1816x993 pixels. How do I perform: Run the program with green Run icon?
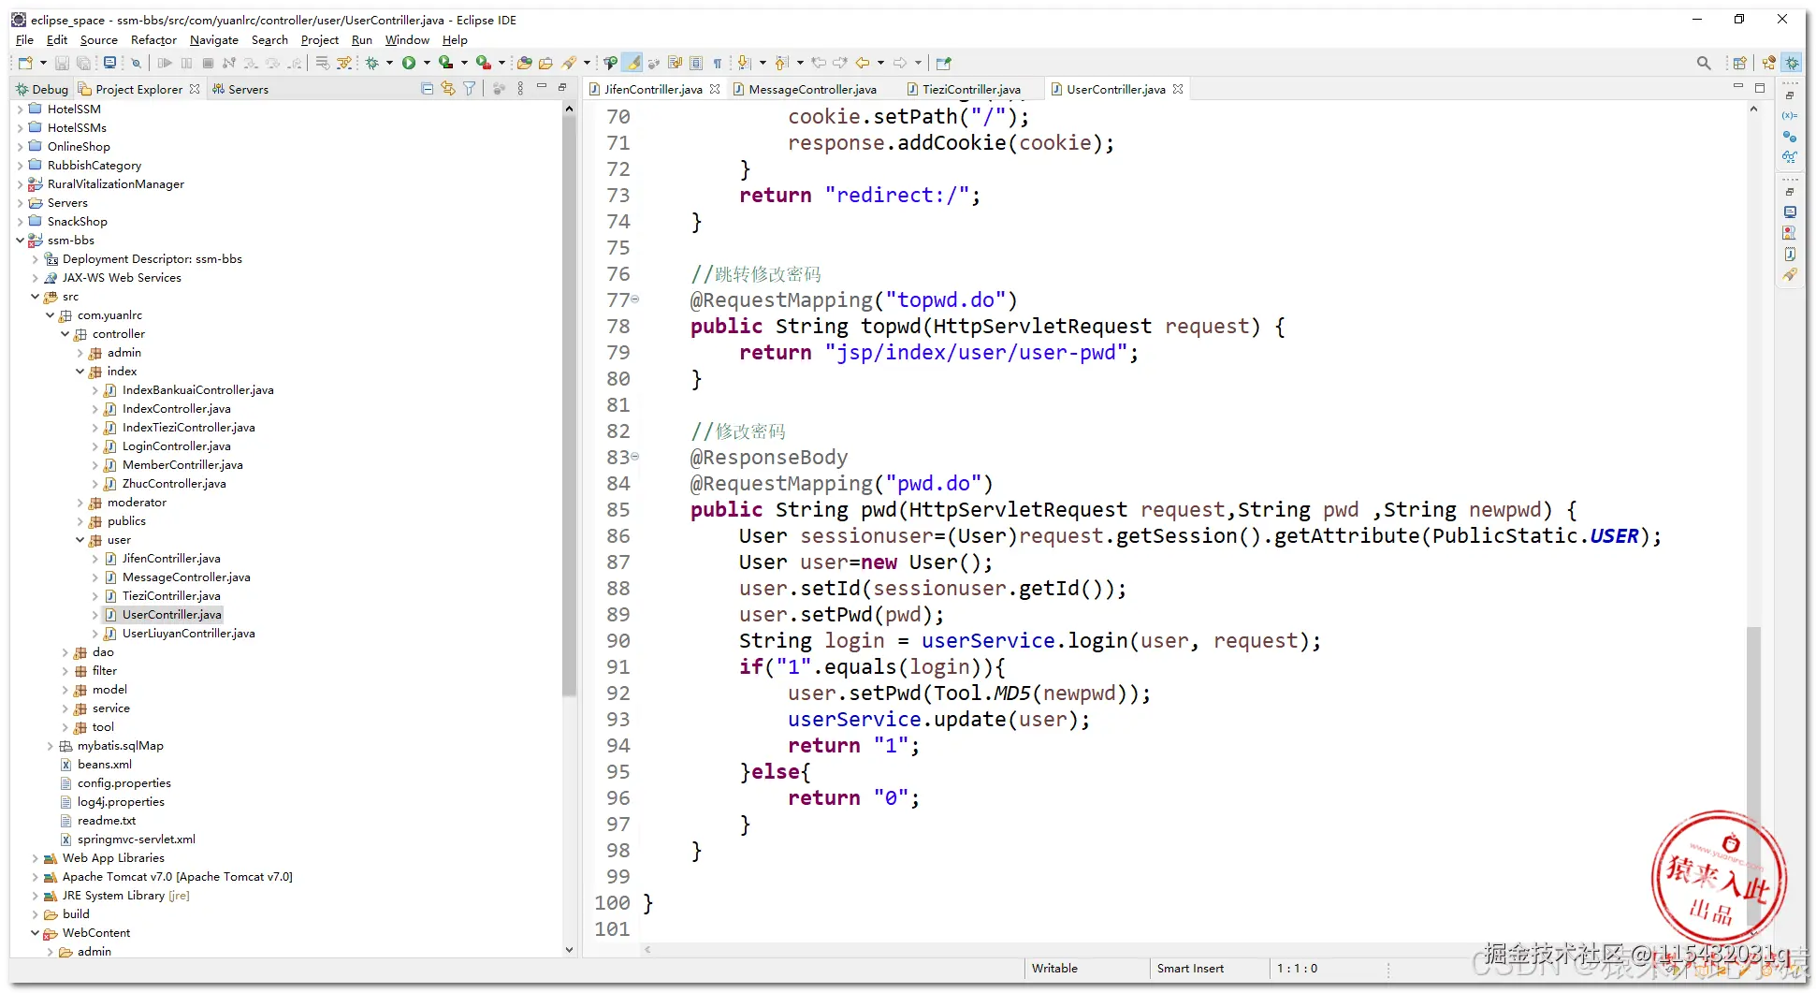point(409,63)
